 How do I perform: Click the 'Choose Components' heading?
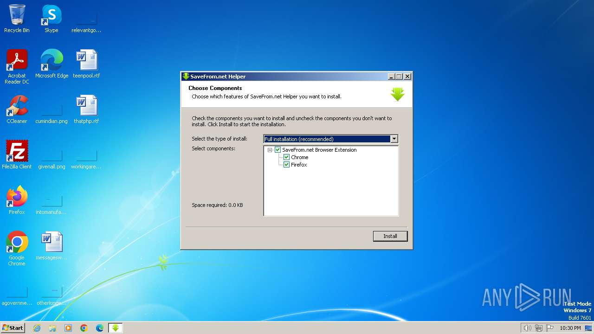[215, 88]
